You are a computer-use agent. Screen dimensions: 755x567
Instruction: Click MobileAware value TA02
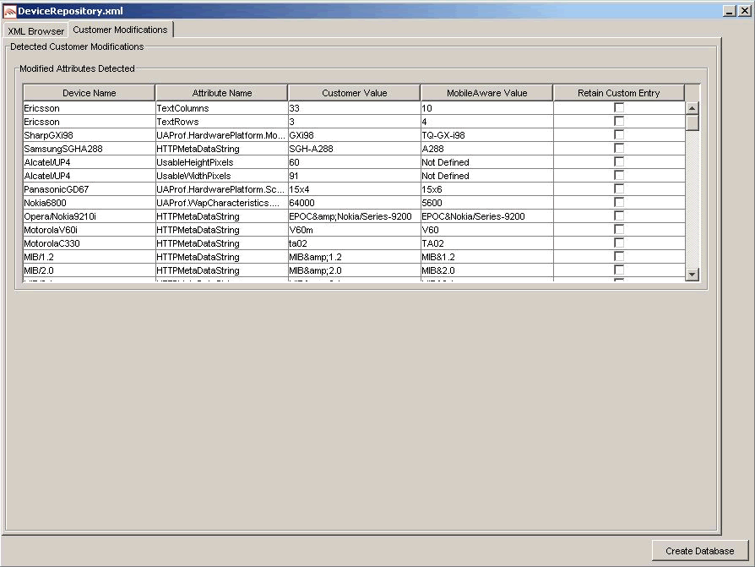(x=486, y=243)
